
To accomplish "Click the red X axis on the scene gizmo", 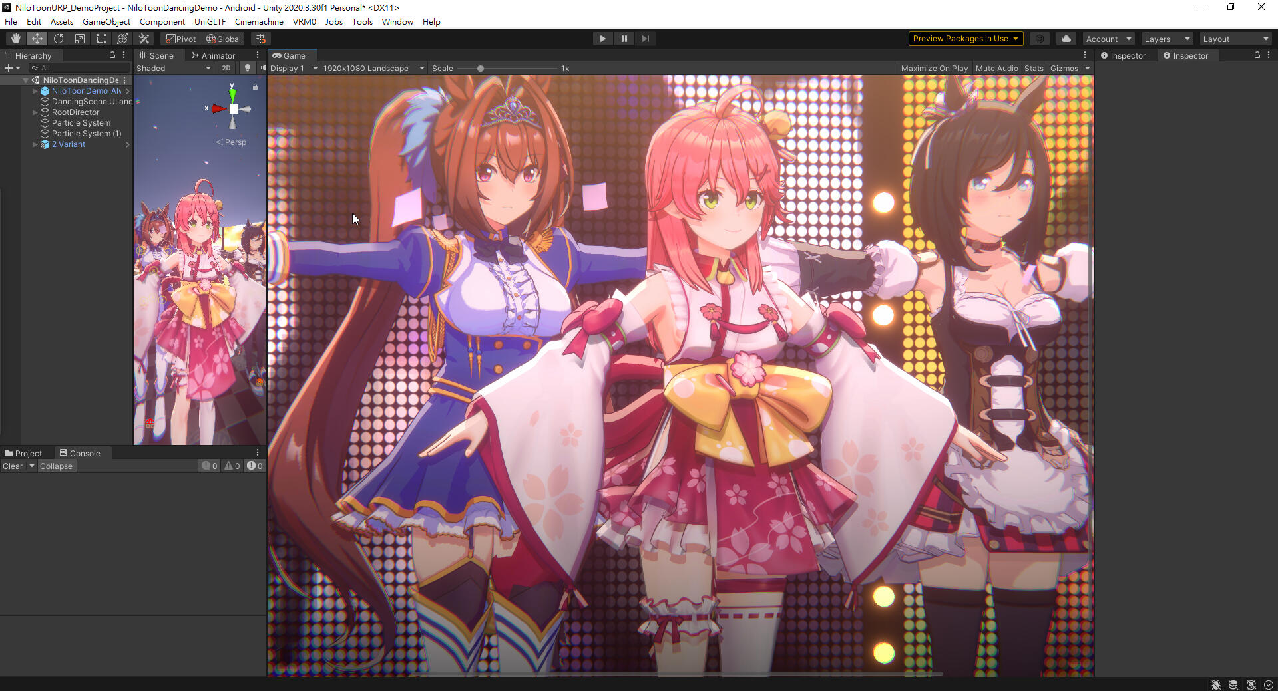I will pos(218,108).
